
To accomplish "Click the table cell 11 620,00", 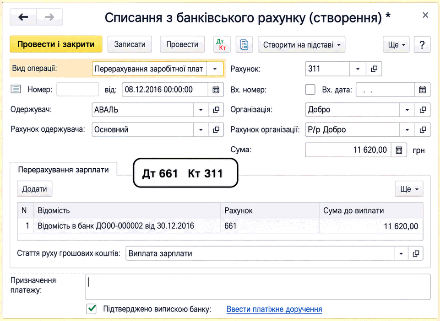I will (371, 226).
